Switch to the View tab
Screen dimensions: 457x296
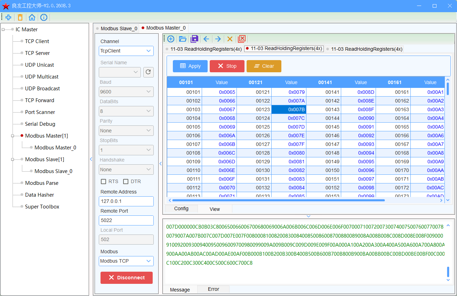215,209
